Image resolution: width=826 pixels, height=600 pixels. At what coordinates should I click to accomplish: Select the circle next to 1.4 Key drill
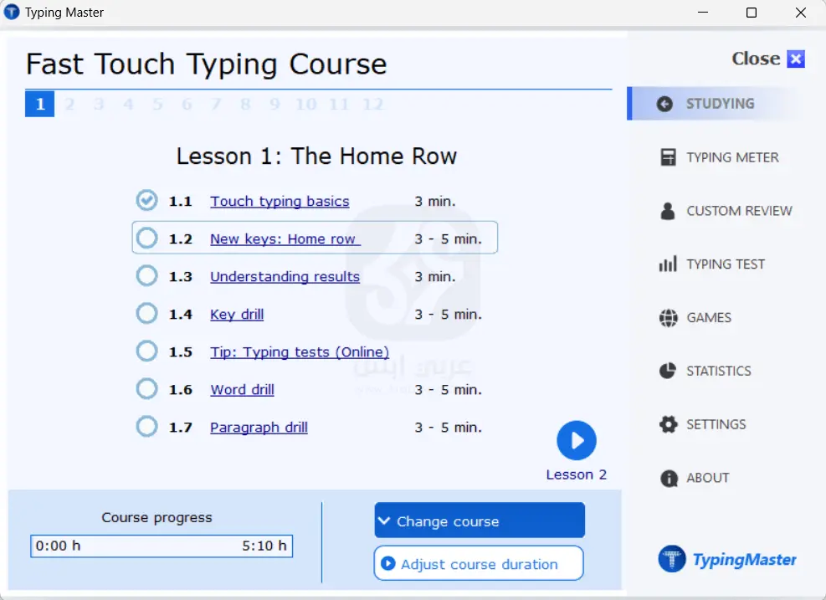(146, 314)
